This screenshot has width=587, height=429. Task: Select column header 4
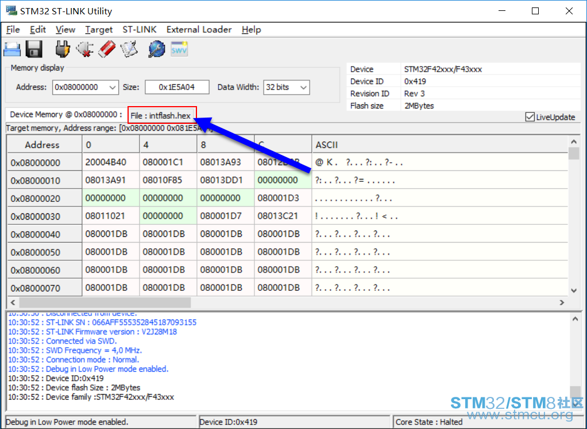pos(168,145)
